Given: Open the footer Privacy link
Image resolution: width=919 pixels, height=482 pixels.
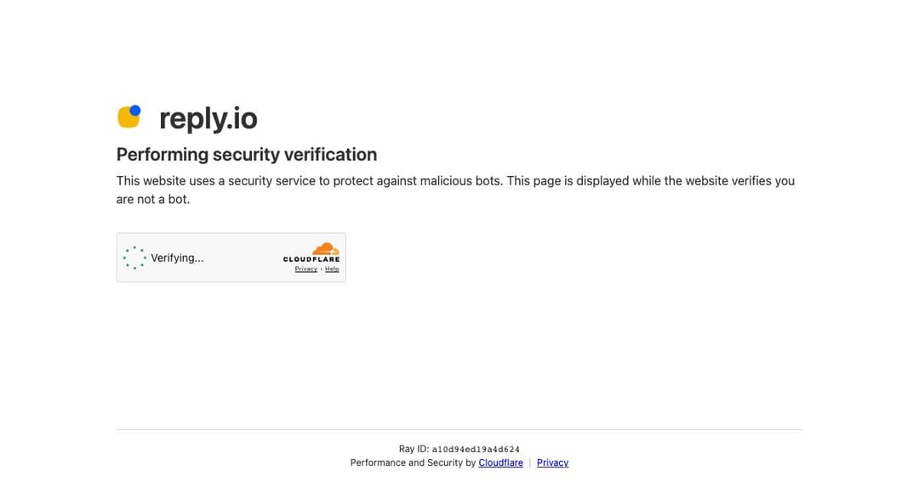Looking at the screenshot, I should point(553,462).
